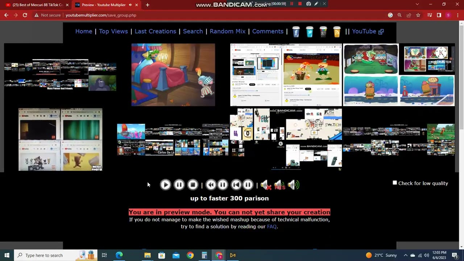Click the Kinemaster cartoon collage thumbnail
This screenshot has width=464, height=261.
point(399,75)
